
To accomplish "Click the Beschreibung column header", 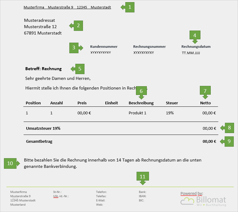I will [141, 103].
